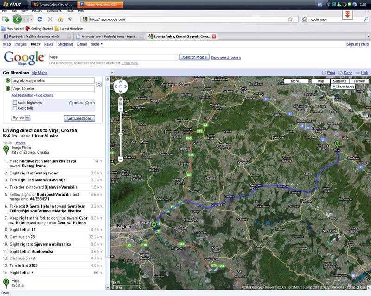Zoom in using the map plus button

pyautogui.click(x=120, y=109)
